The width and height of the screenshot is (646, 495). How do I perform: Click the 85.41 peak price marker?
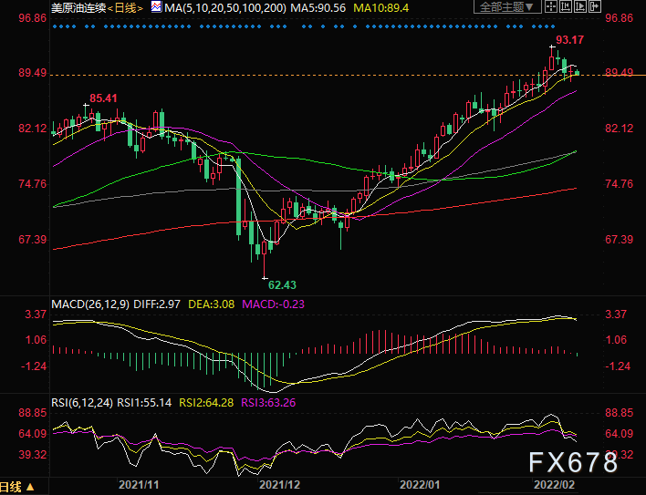(103, 98)
